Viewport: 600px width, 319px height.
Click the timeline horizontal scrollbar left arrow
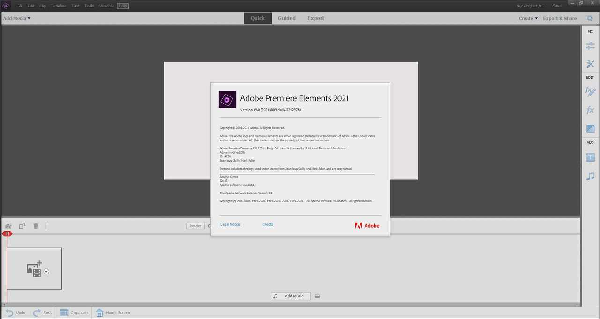4,304
